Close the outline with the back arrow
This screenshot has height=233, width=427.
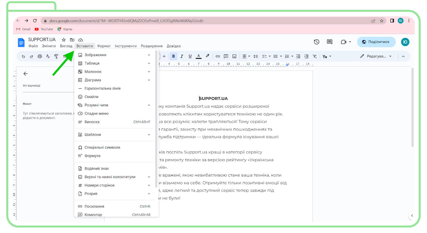tap(25, 74)
